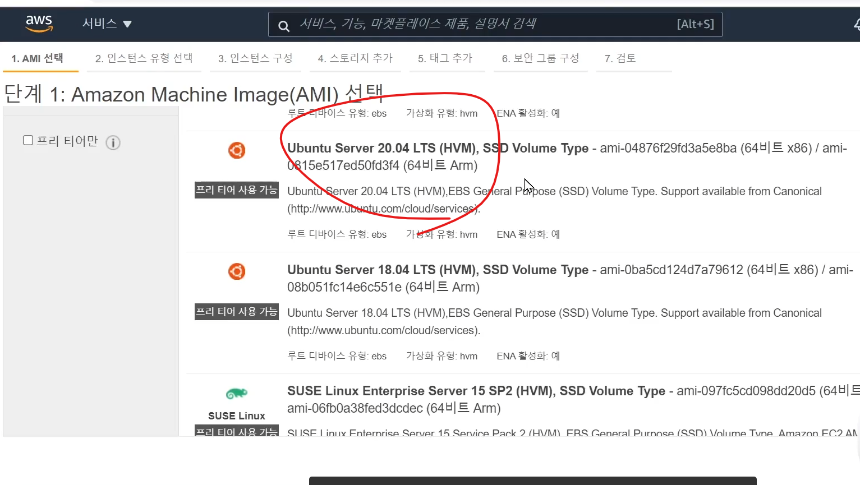Switch to 3. 인스턴스 구성 tab
The height and width of the screenshot is (485, 860).
click(x=255, y=58)
